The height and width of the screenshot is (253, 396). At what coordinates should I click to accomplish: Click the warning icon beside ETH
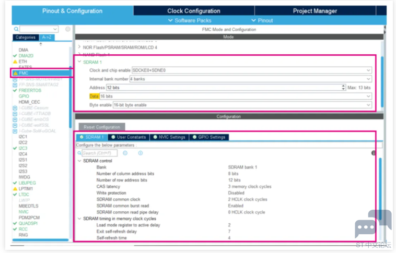15,62
